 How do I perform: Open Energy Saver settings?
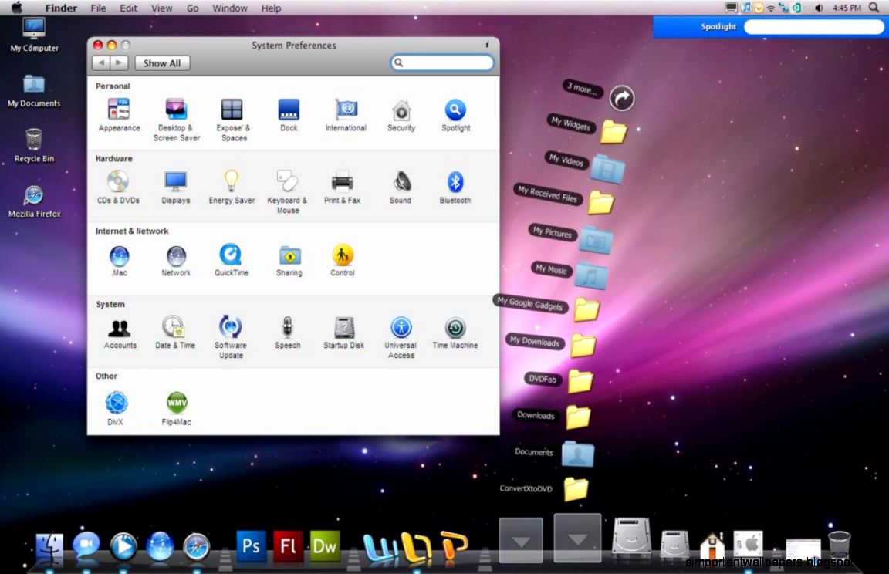pyautogui.click(x=231, y=184)
